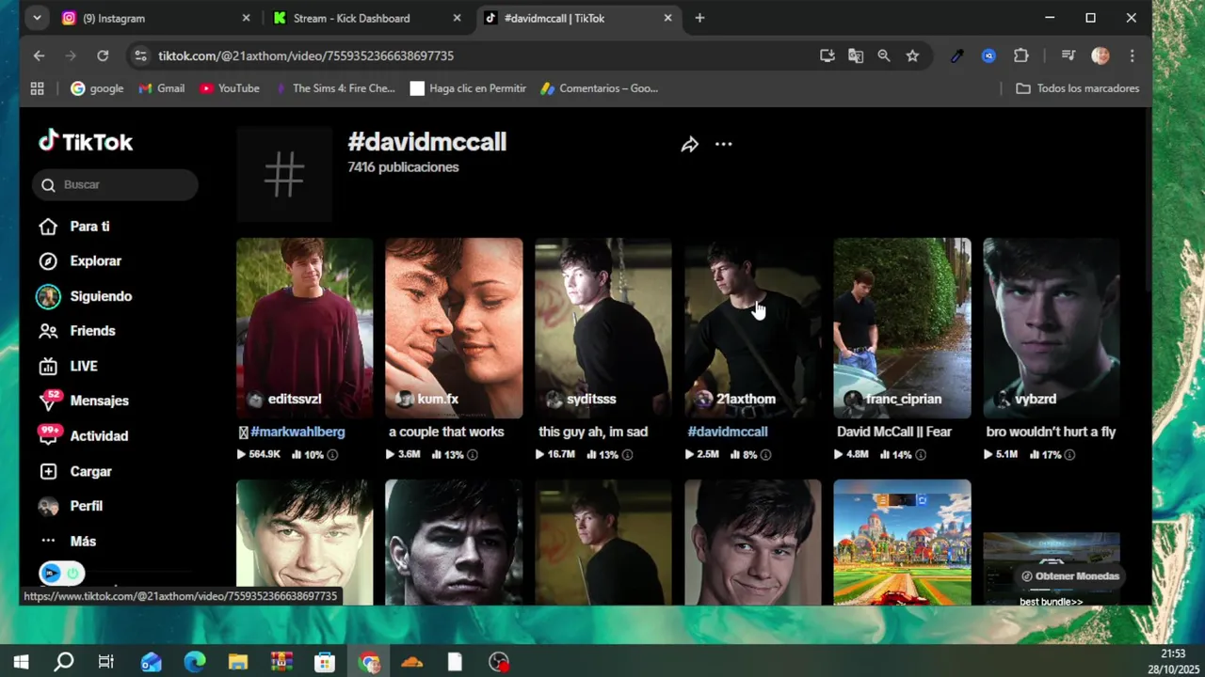Screen dimensions: 1205x677
Task: Click 'bro wouldn't hurt a fly' caption
Action: [1051, 432]
